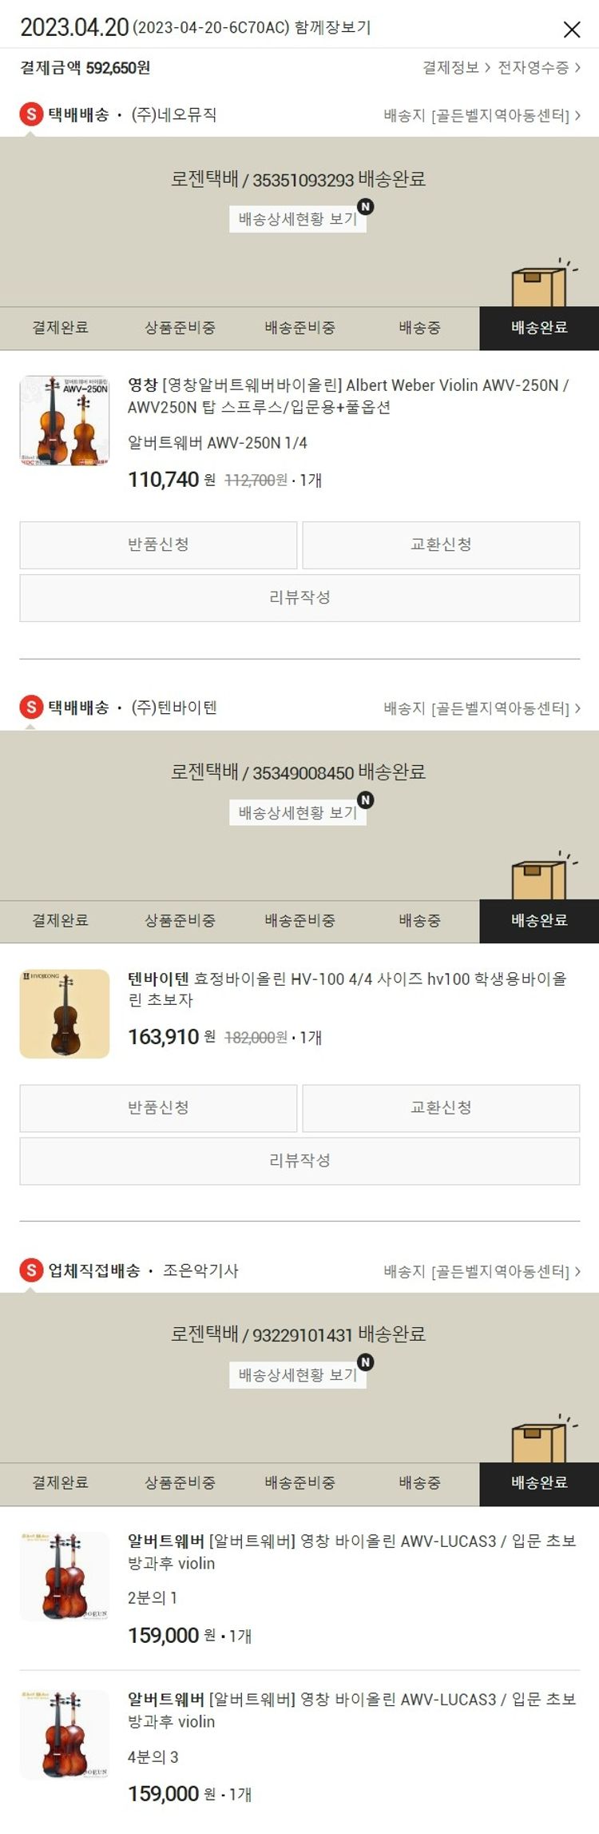The image size is (599, 1834).
Task: Select the 배송완료 step in the first progress bar
Action: pos(539,328)
